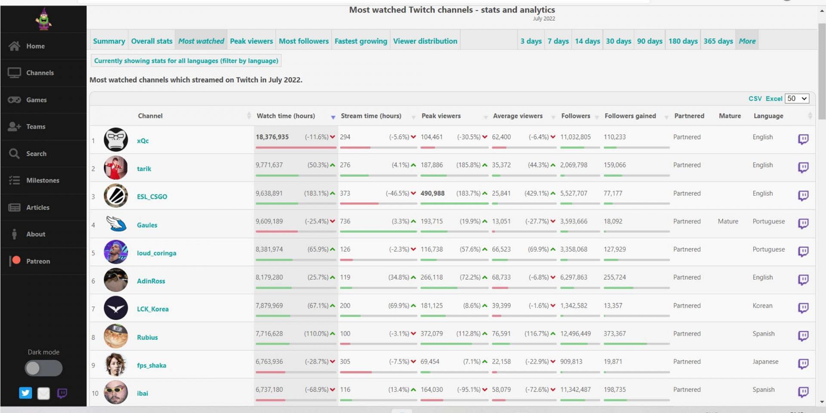This screenshot has width=826, height=413.
Task: Switch to the Overall stats tab
Action: [151, 41]
